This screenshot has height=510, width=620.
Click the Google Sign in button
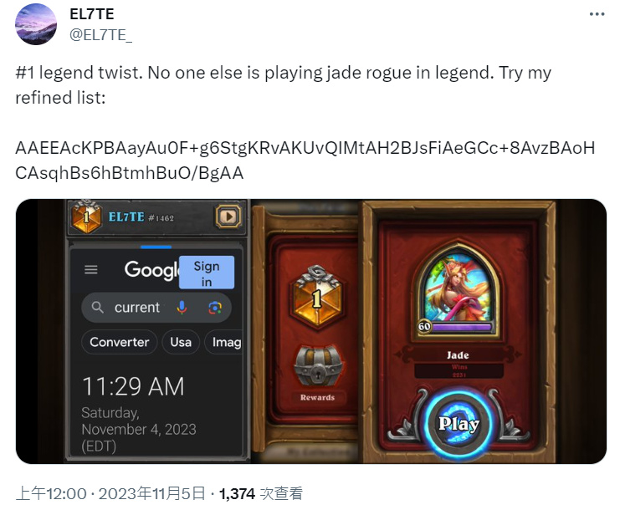(x=207, y=273)
